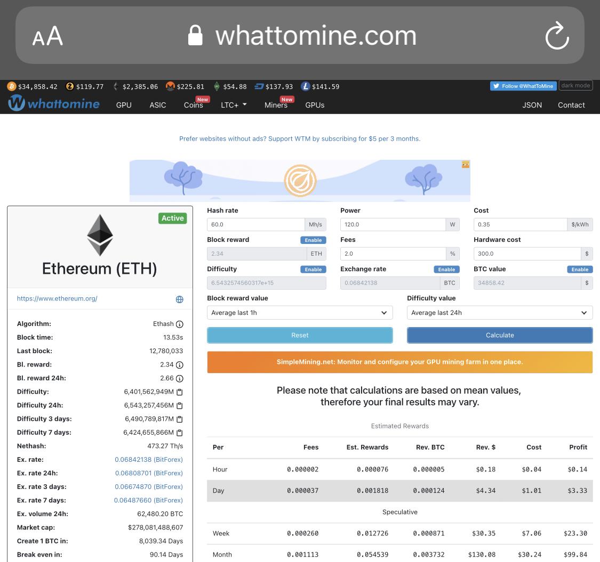The width and height of the screenshot is (600, 562).
Task: Click the Bl. reward info icon
Action: (x=179, y=365)
